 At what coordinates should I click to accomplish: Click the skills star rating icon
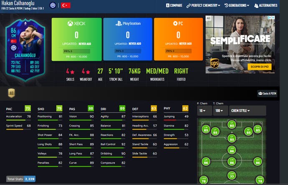pos(72,72)
